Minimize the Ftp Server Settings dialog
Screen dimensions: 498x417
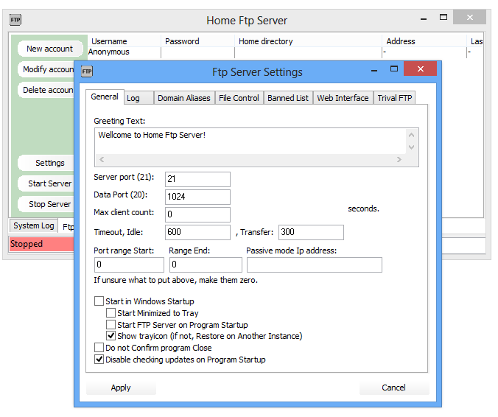point(374,70)
